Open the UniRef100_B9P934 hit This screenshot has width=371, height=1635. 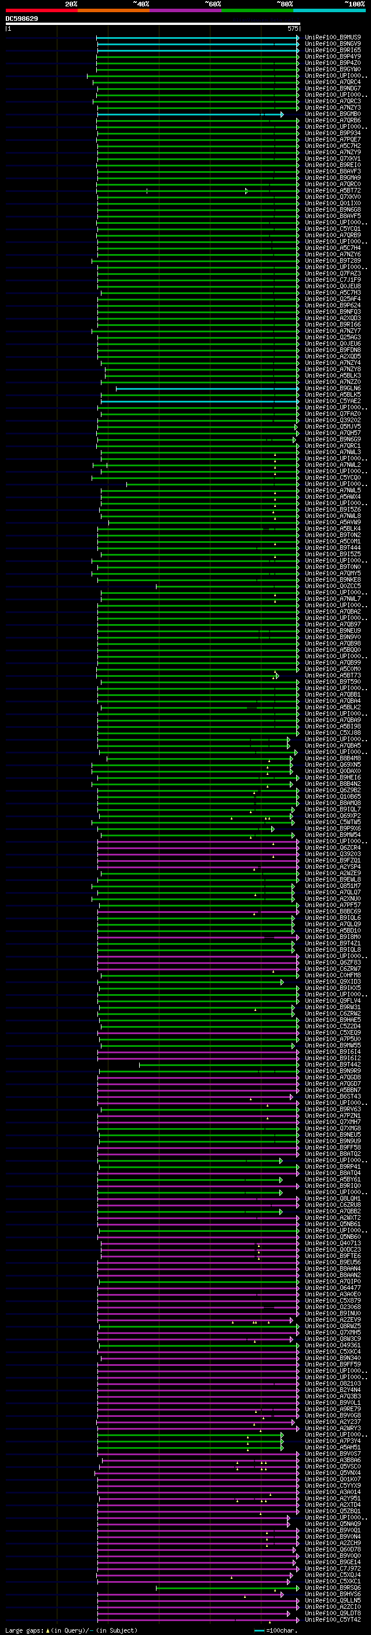(333, 133)
